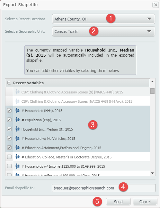Click the icon beside Education Attainment, Professional Degree
Screen dimensions: 160x208
[x=17, y=148]
